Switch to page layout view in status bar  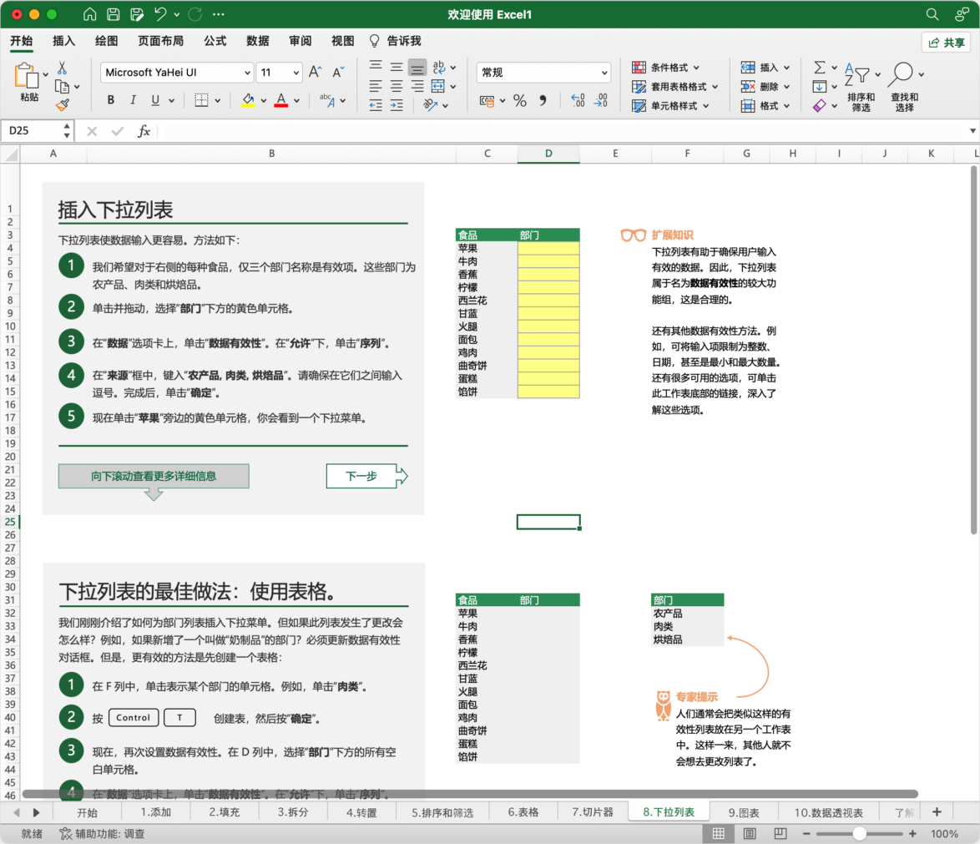click(x=749, y=834)
